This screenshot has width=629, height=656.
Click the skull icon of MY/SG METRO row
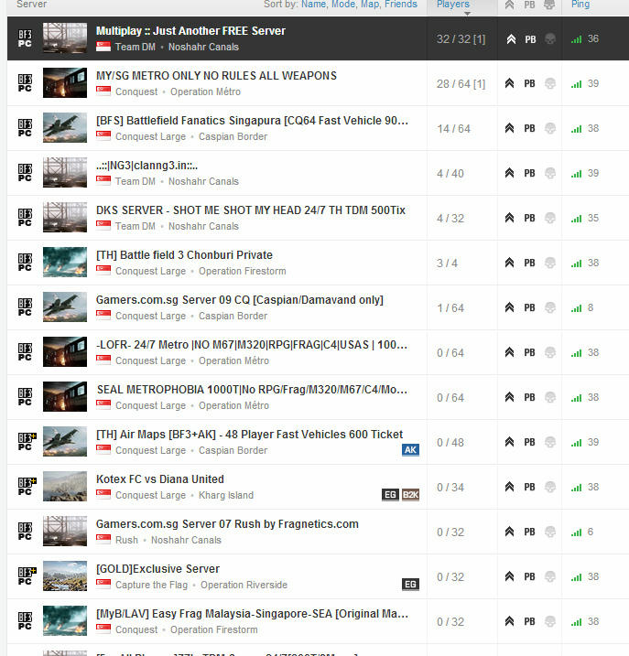[550, 83]
